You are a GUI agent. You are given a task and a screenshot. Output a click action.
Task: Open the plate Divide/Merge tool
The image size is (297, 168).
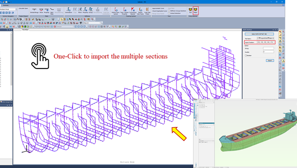(x=34, y=11)
